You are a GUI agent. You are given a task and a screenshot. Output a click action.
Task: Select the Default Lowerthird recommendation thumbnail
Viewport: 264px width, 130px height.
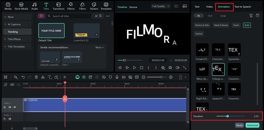[50, 57]
